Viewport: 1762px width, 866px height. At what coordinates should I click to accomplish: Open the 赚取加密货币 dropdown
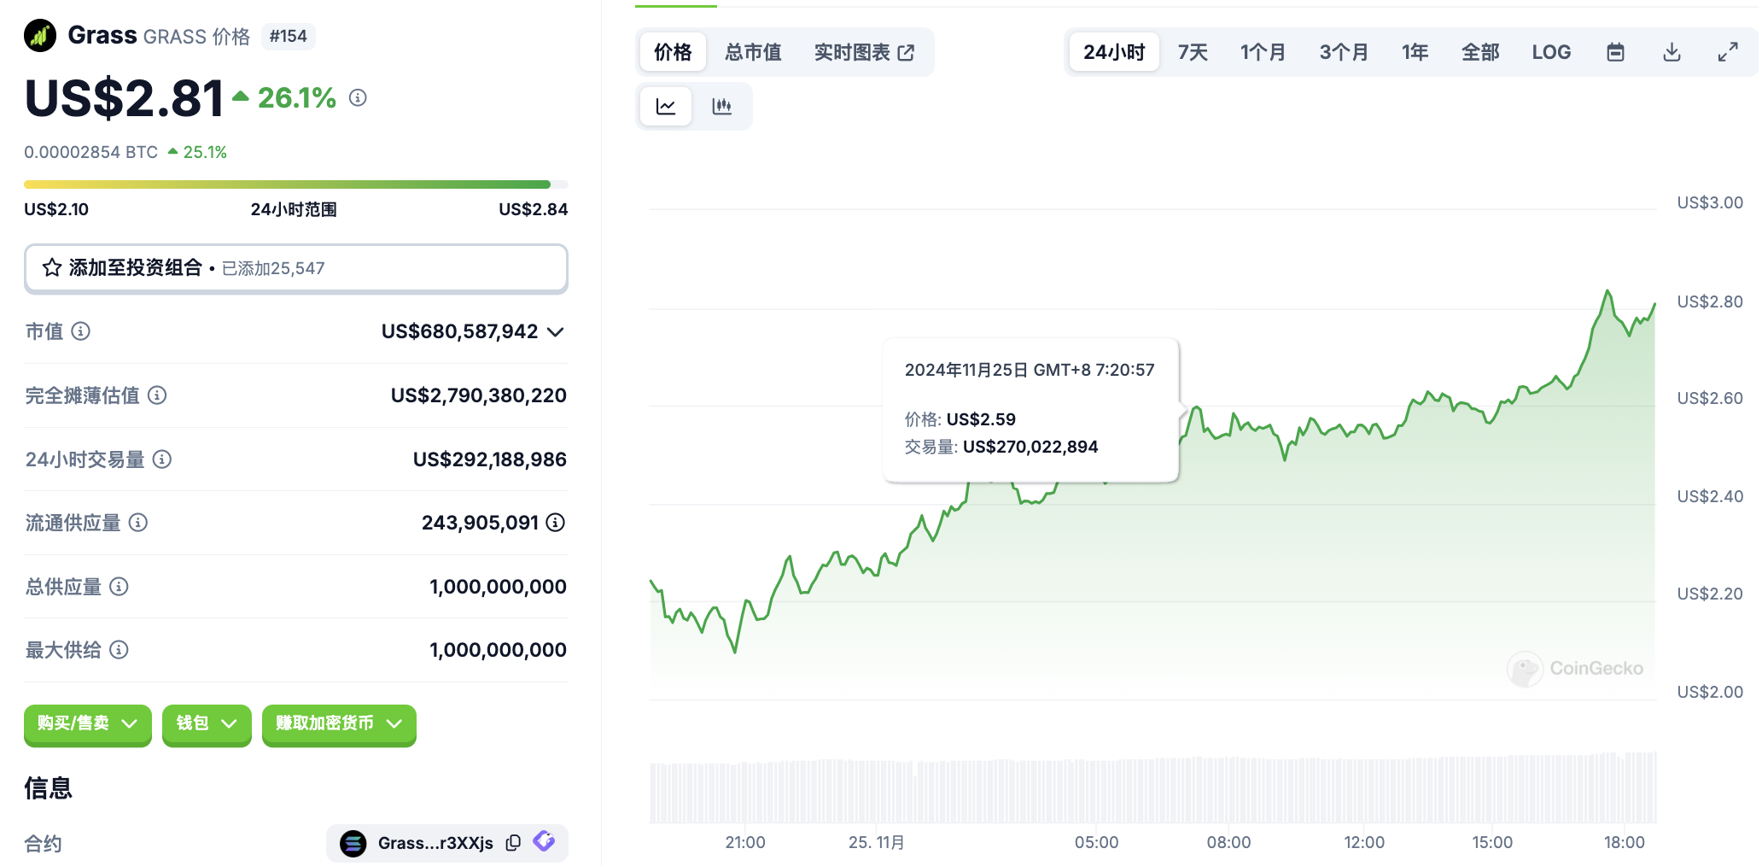pos(338,724)
